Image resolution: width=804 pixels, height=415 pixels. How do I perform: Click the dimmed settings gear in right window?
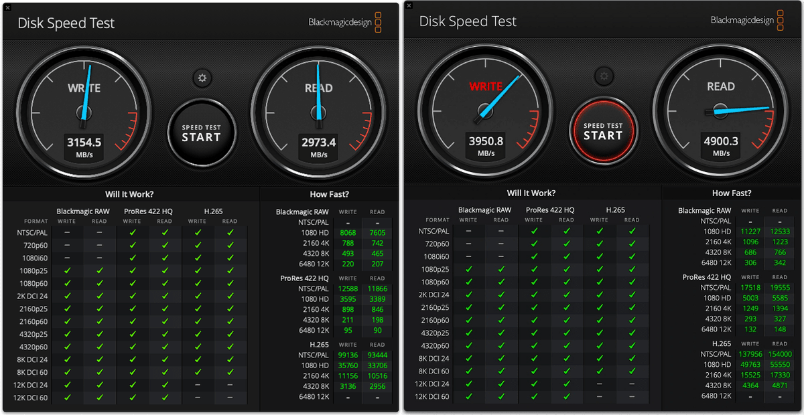(x=604, y=76)
